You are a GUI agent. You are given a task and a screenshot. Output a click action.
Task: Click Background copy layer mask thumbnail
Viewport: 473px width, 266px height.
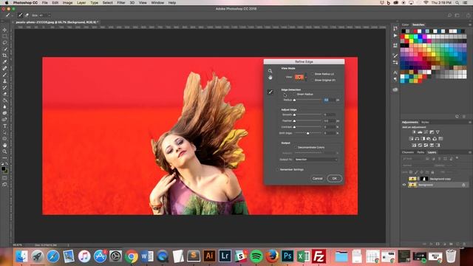click(x=424, y=179)
